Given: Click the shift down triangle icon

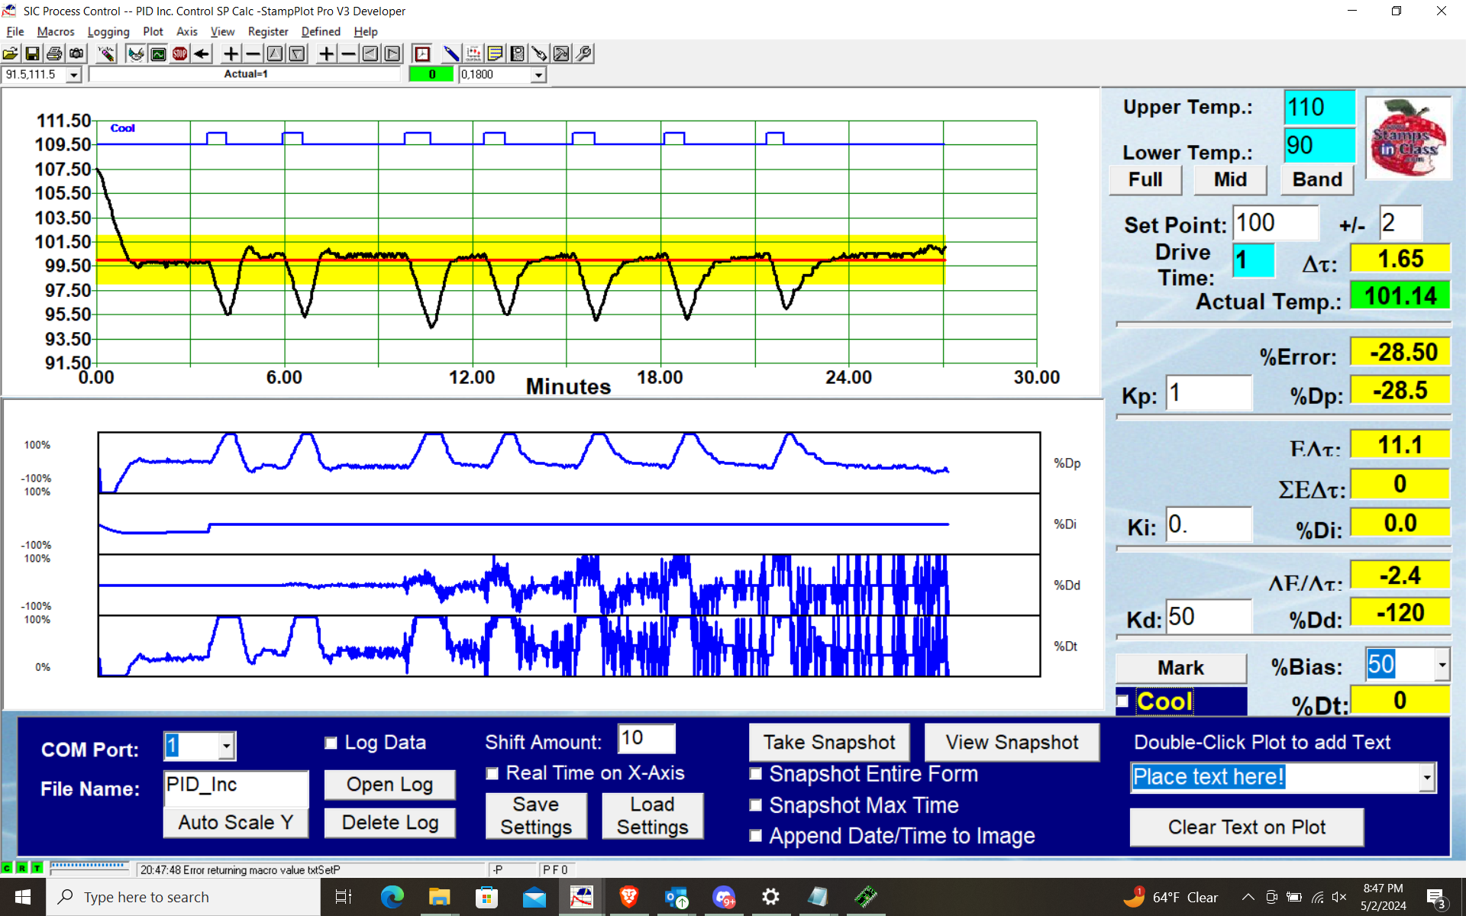Looking at the screenshot, I should pos(297,53).
